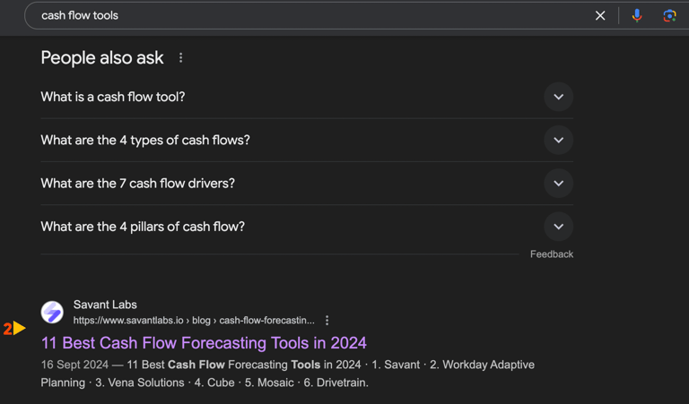Image resolution: width=689 pixels, height=404 pixels.
Task: Click the Savant Labs site name
Action: coord(105,305)
